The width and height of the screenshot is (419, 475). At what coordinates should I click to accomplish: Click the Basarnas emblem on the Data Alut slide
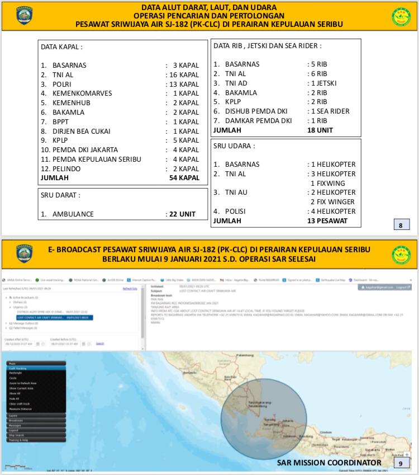24,15
